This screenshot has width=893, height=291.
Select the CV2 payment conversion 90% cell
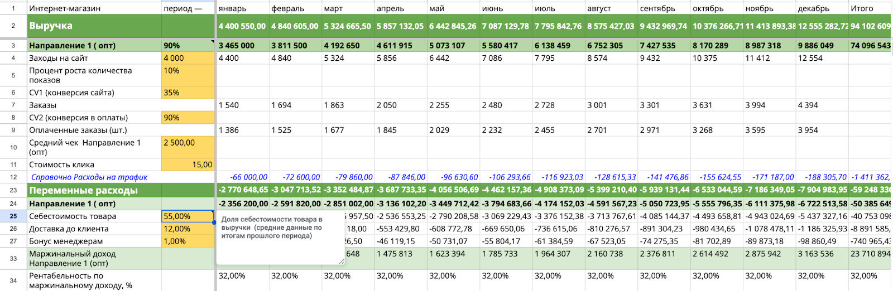pyautogui.click(x=188, y=118)
